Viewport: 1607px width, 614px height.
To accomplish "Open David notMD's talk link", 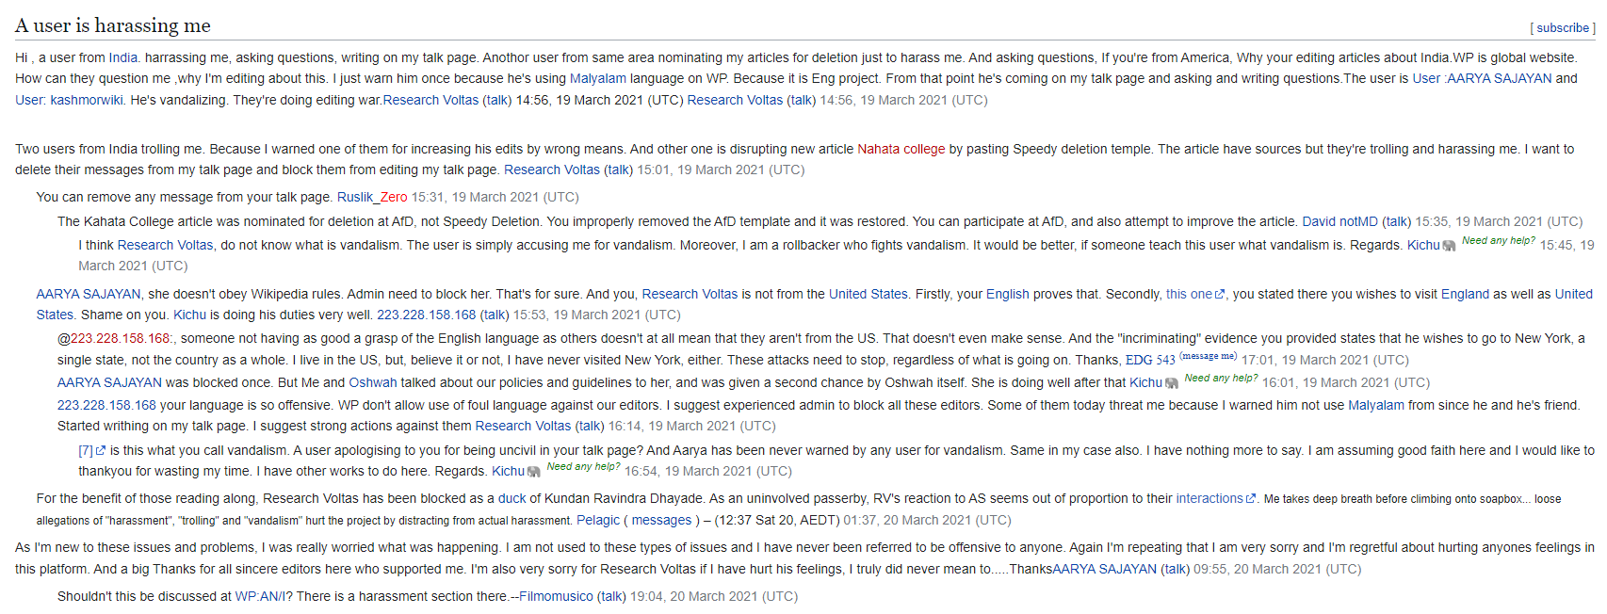I will [1396, 221].
